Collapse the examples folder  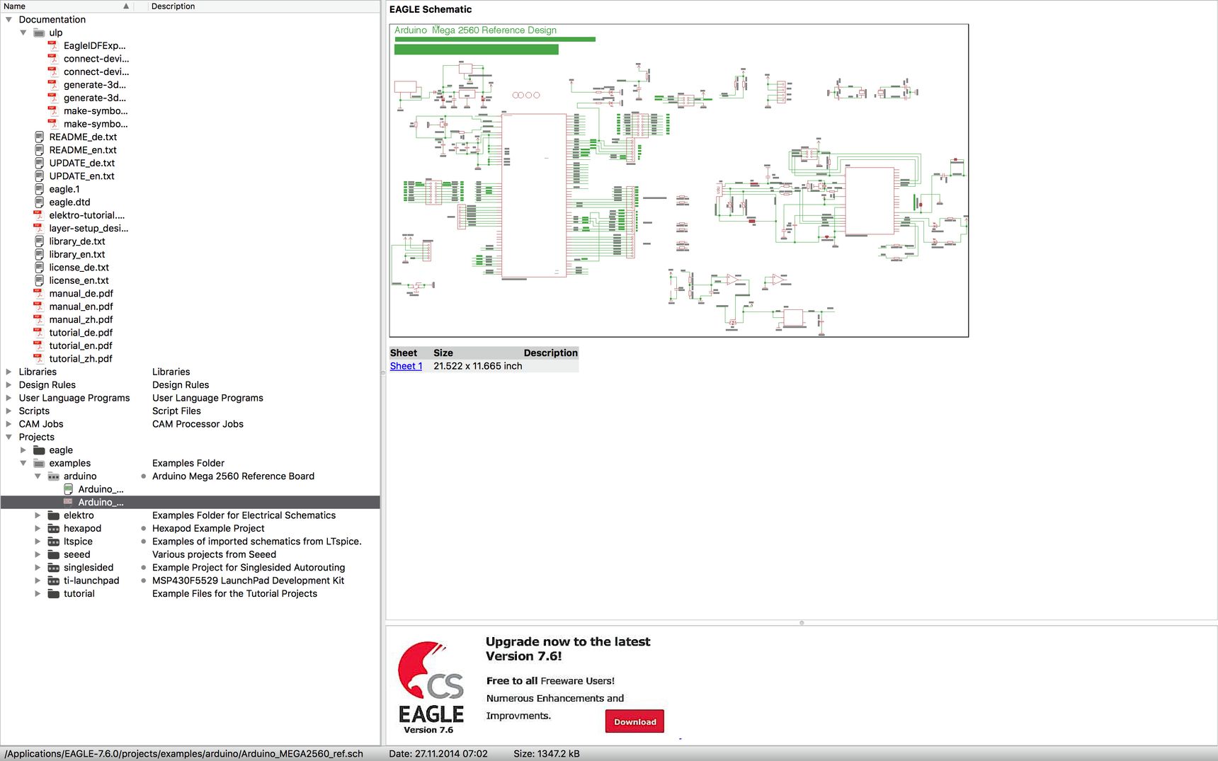(x=23, y=463)
